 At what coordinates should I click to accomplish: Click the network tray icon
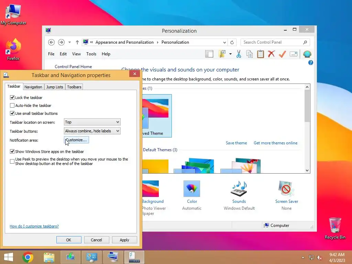[x=311, y=257]
